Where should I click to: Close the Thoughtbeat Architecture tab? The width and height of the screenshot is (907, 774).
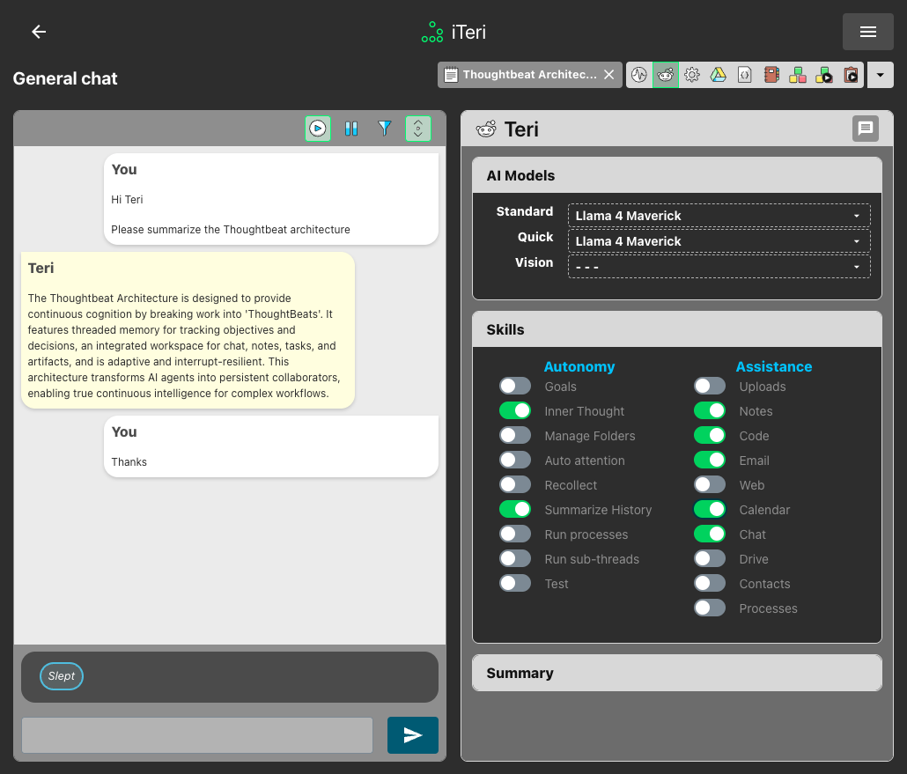point(608,75)
